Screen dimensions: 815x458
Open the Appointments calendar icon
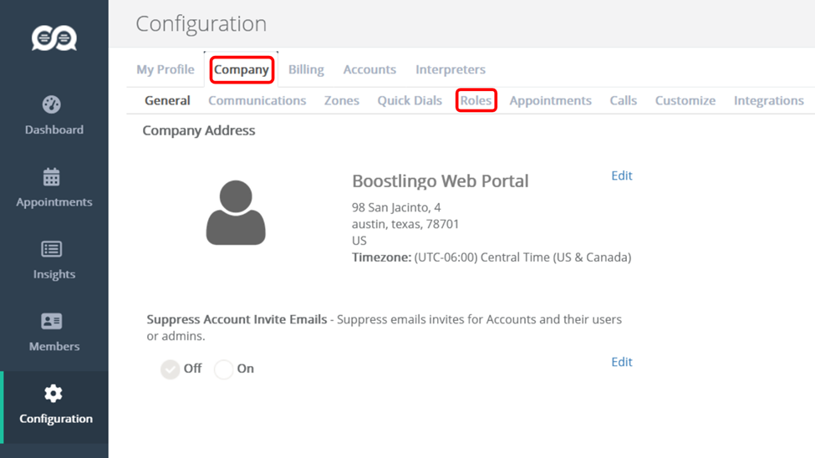tap(52, 176)
